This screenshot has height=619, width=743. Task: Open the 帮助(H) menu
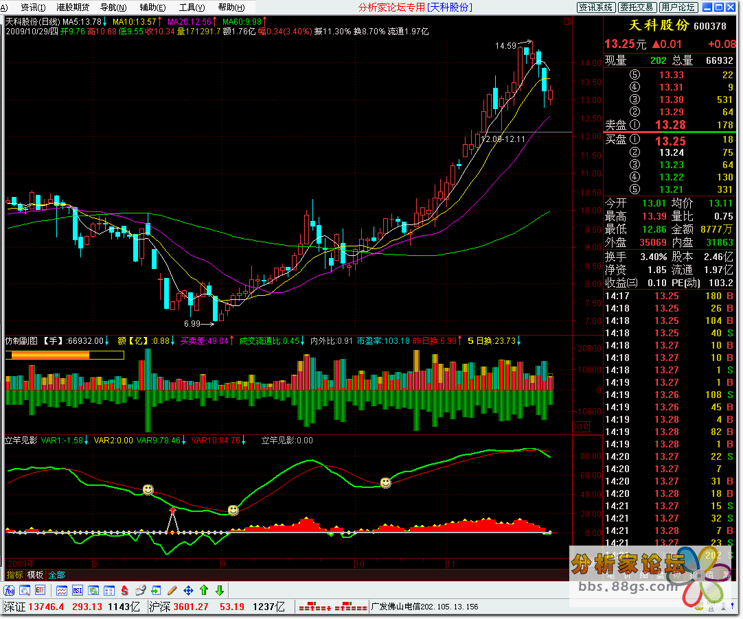point(231,7)
